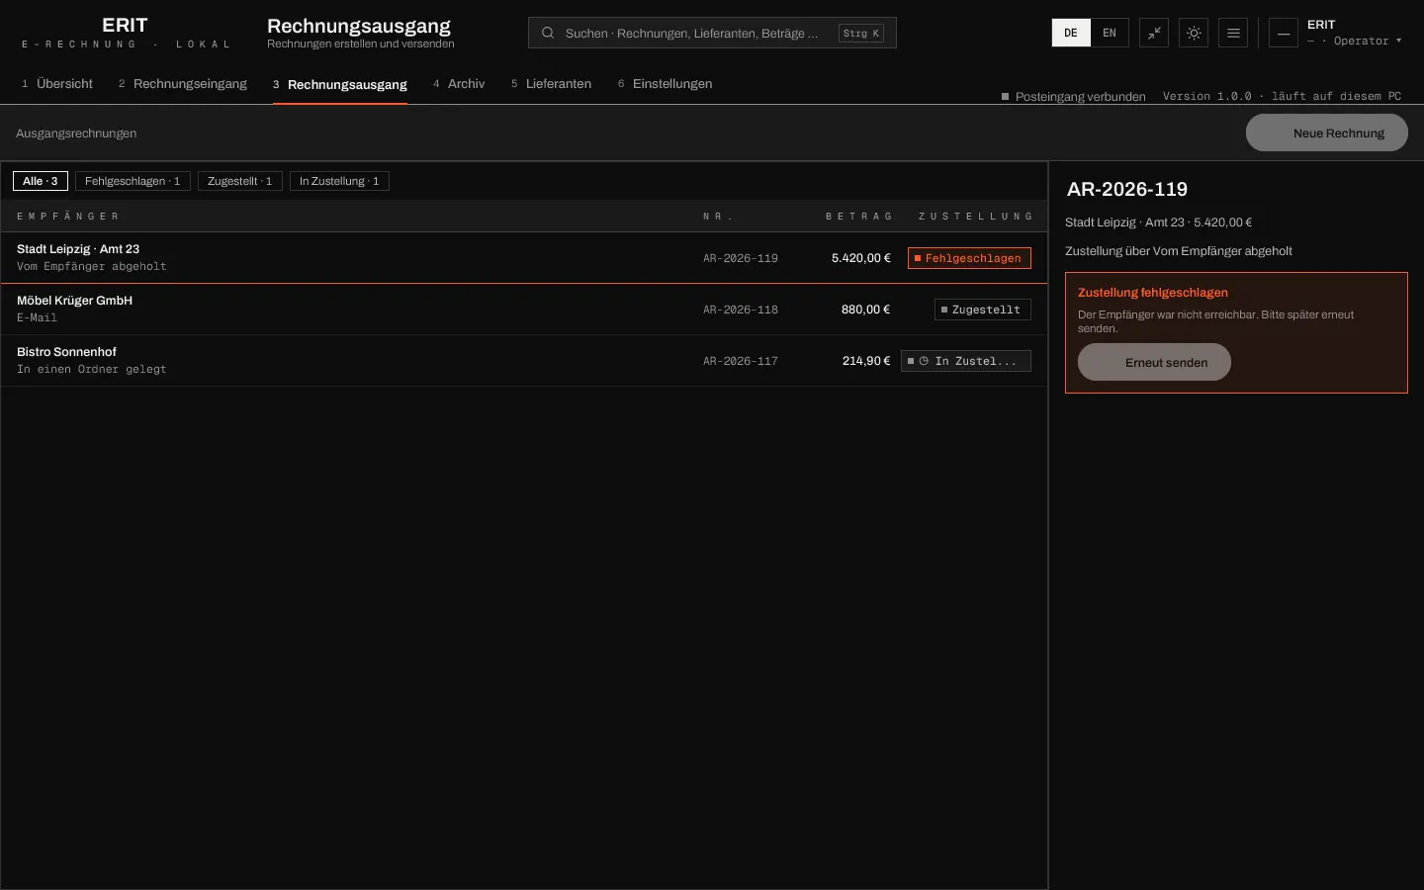
Task: Open the Einstellungen tab
Action: (665, 84)
